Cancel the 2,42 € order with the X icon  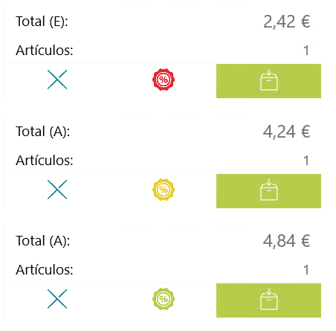click(x=57, y=80)
